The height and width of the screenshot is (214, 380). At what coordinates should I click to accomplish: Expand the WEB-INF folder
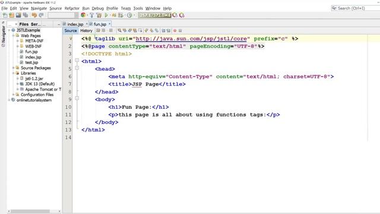18,46
